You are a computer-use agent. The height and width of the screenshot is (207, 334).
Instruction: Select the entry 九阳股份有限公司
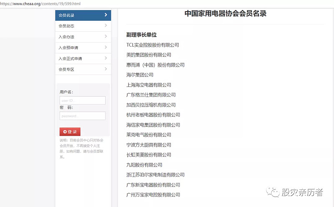(144, 165)
